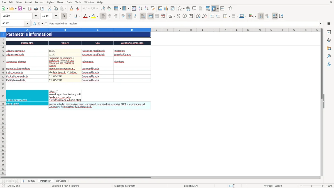Click the Save document icon
This screenshot has width=334, height=188.
click(x=20, y=9)
